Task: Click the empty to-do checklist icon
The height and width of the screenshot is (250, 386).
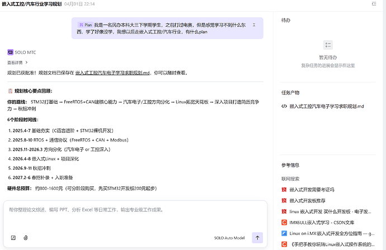Action: (x=328, y=45)
